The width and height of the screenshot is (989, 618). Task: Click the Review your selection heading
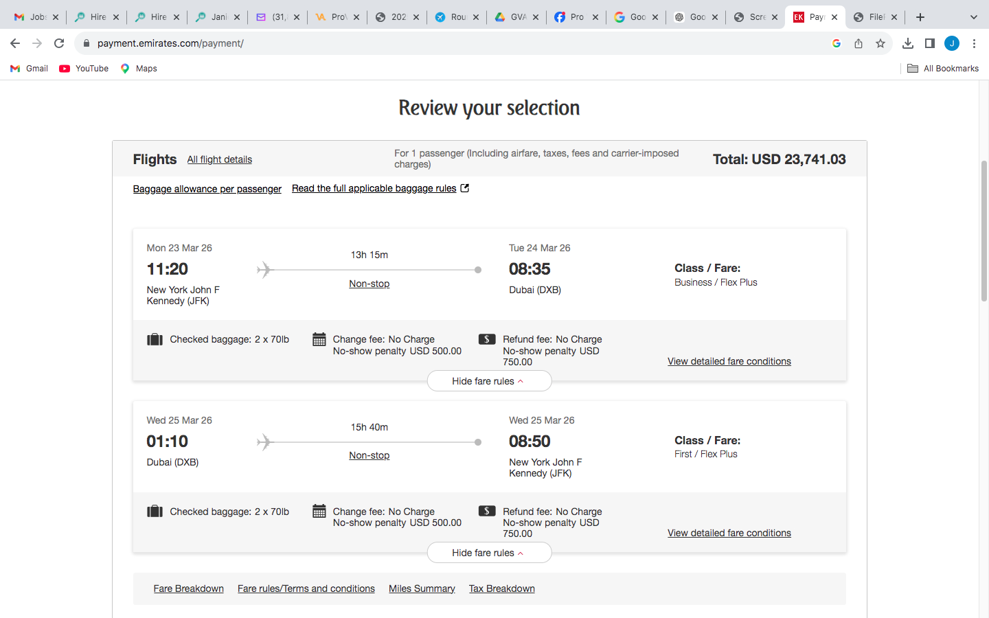(489, 108)
